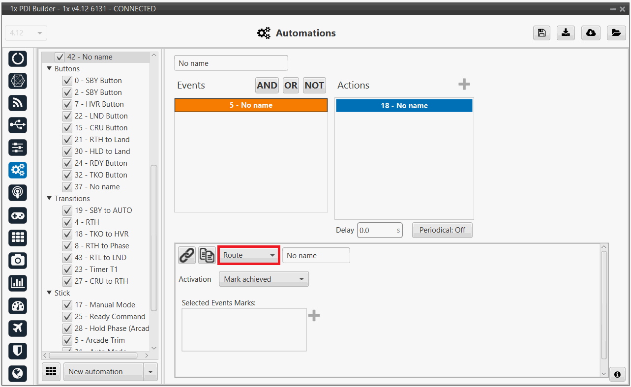Open the folder icon in top toolbar

point(615,33)
